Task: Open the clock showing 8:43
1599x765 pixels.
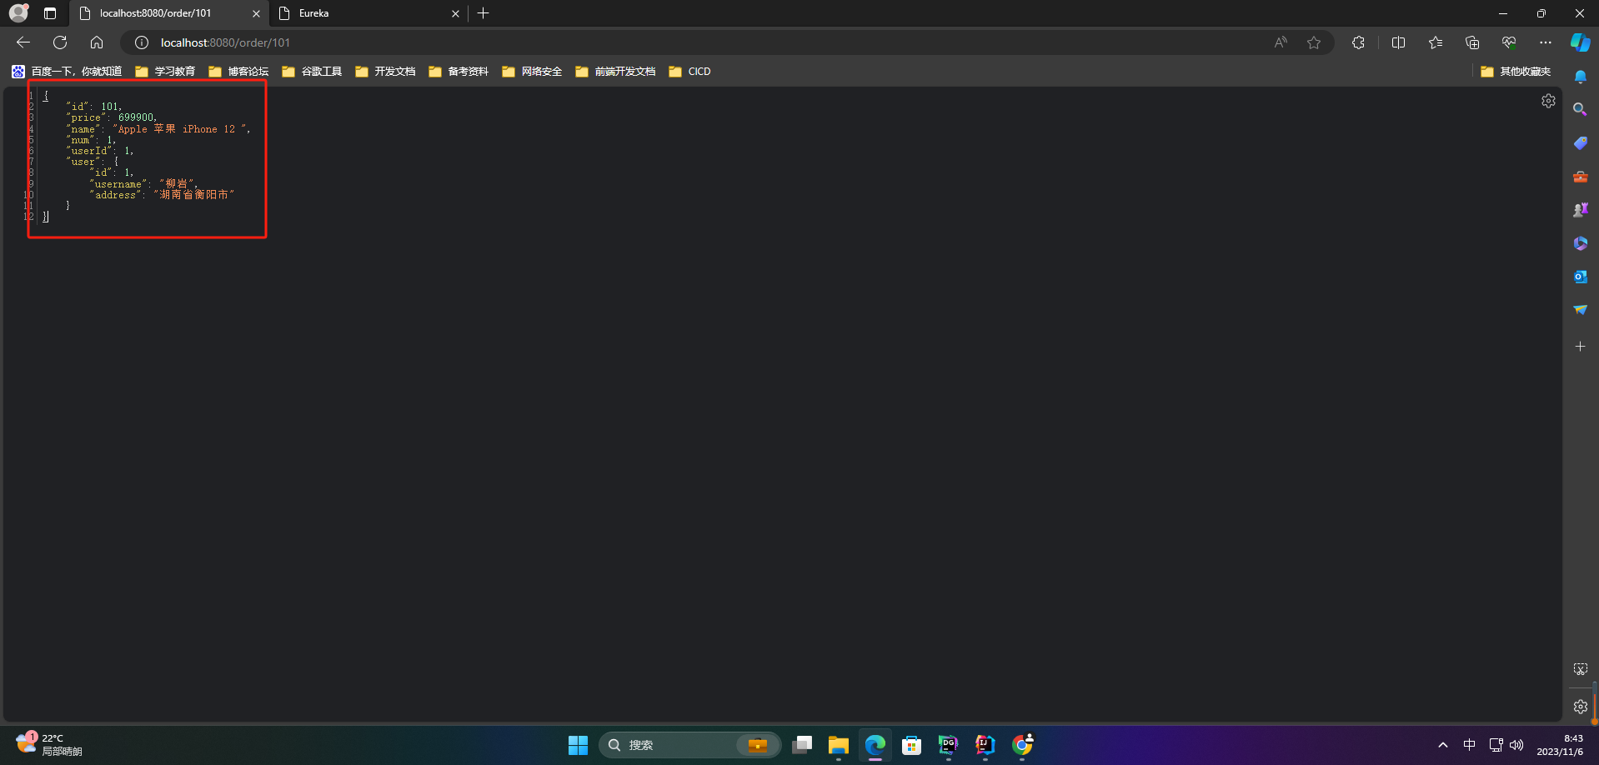Action: (1561, 745)
